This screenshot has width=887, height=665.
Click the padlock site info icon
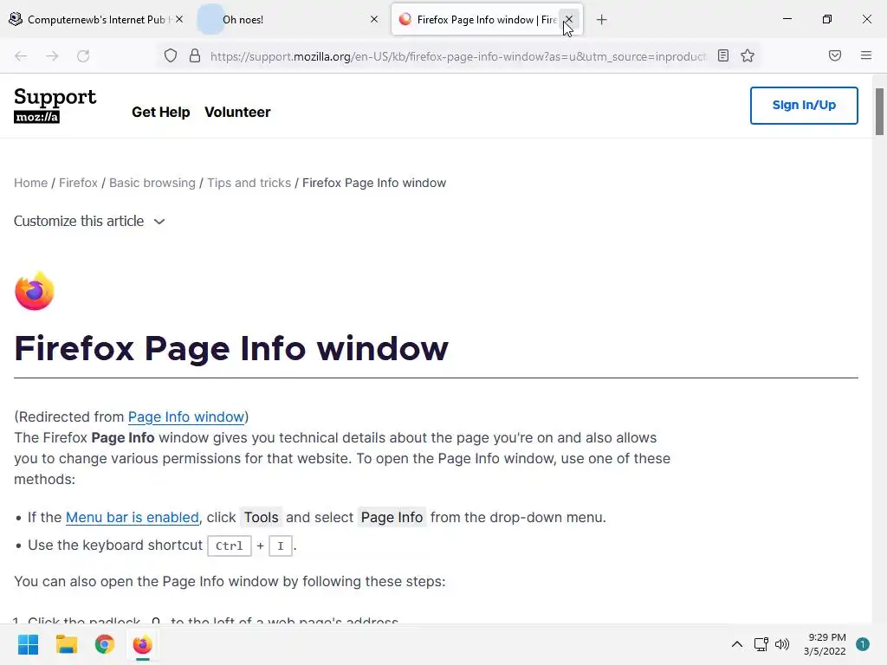click(195, 56)
